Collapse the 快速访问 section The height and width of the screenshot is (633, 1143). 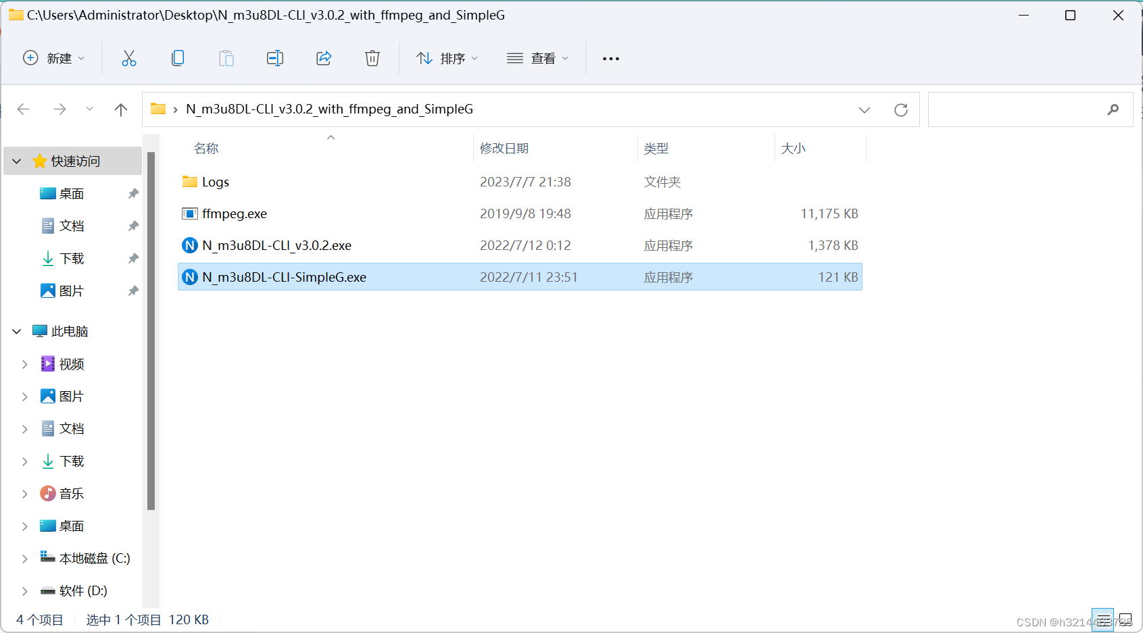(x=16, y=161)
